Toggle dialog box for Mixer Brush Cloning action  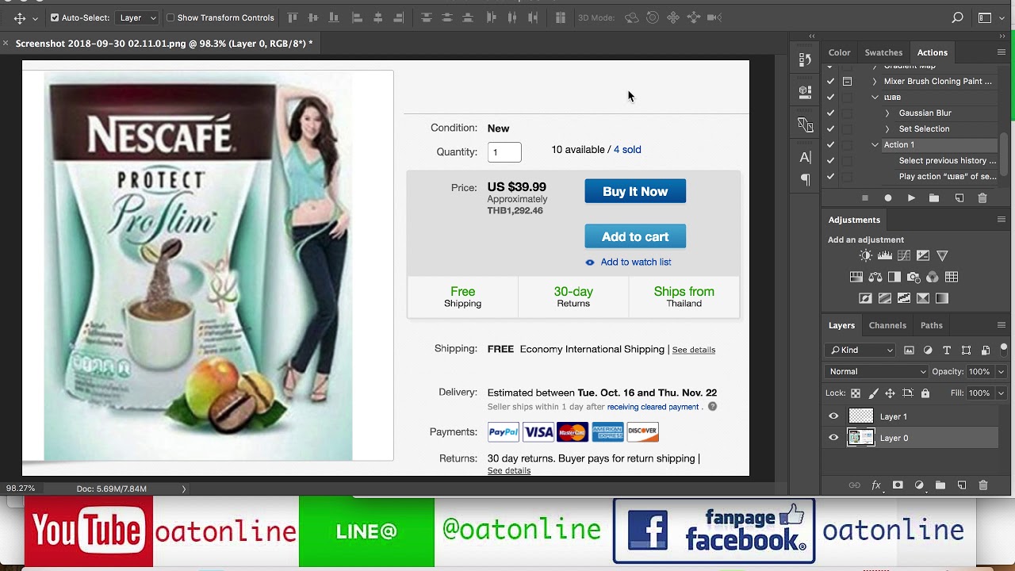click(x=847, y=81)
